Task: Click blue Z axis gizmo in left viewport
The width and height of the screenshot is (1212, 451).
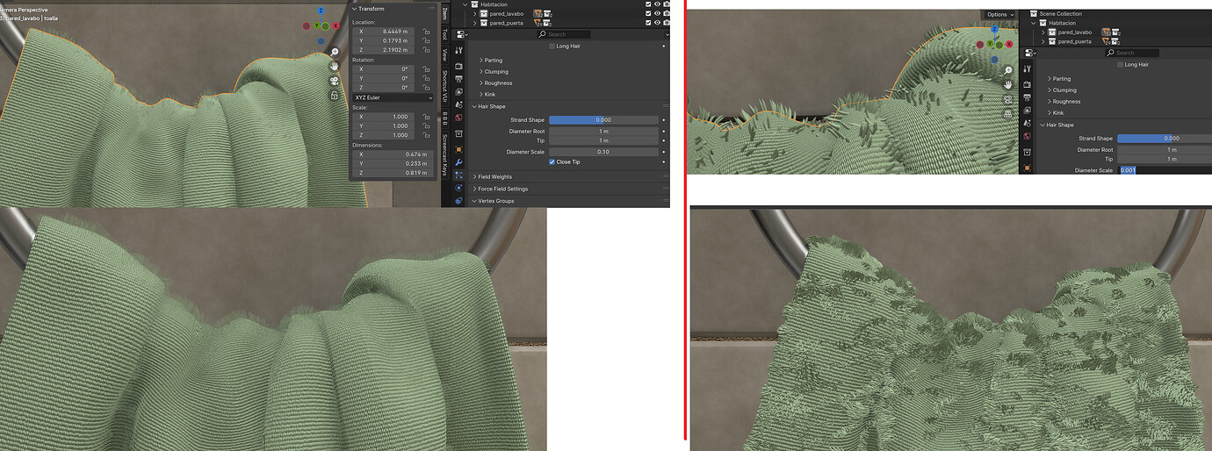Action: coord(321,11)
